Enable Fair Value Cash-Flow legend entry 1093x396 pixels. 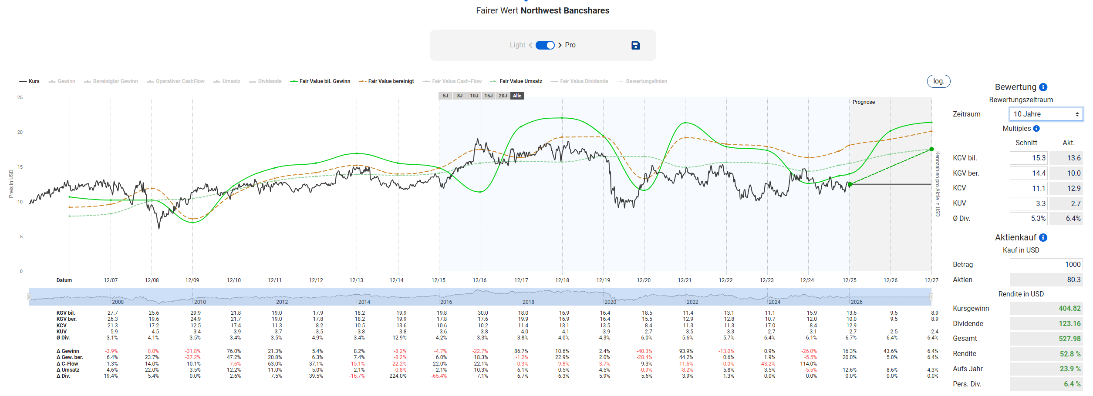[x=452, y=81]
